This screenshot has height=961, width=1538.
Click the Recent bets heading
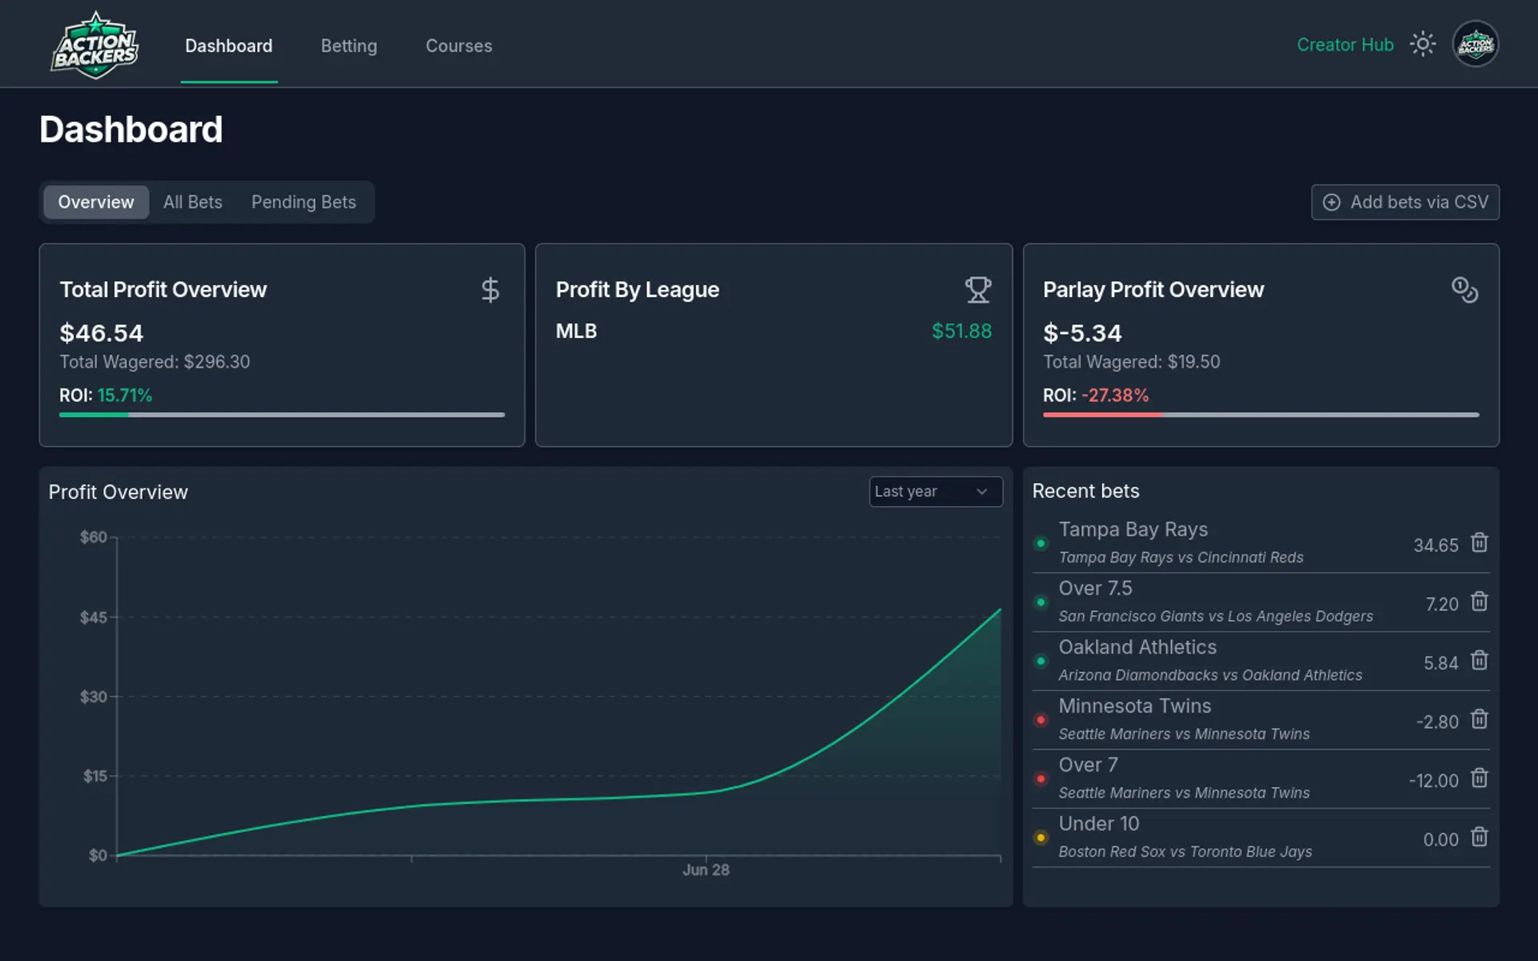1085,491
